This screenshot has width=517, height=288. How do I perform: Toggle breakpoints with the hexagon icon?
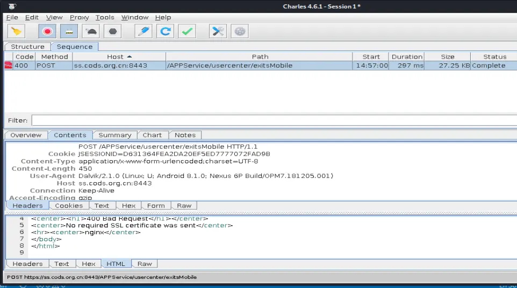point(113,31)
